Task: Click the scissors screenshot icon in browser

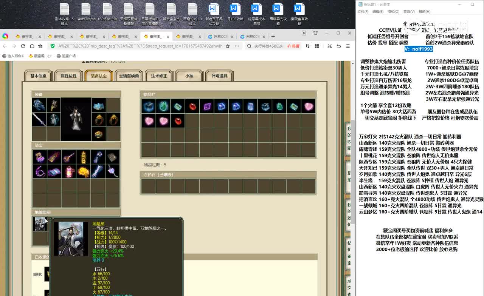Action: point(329,46)
